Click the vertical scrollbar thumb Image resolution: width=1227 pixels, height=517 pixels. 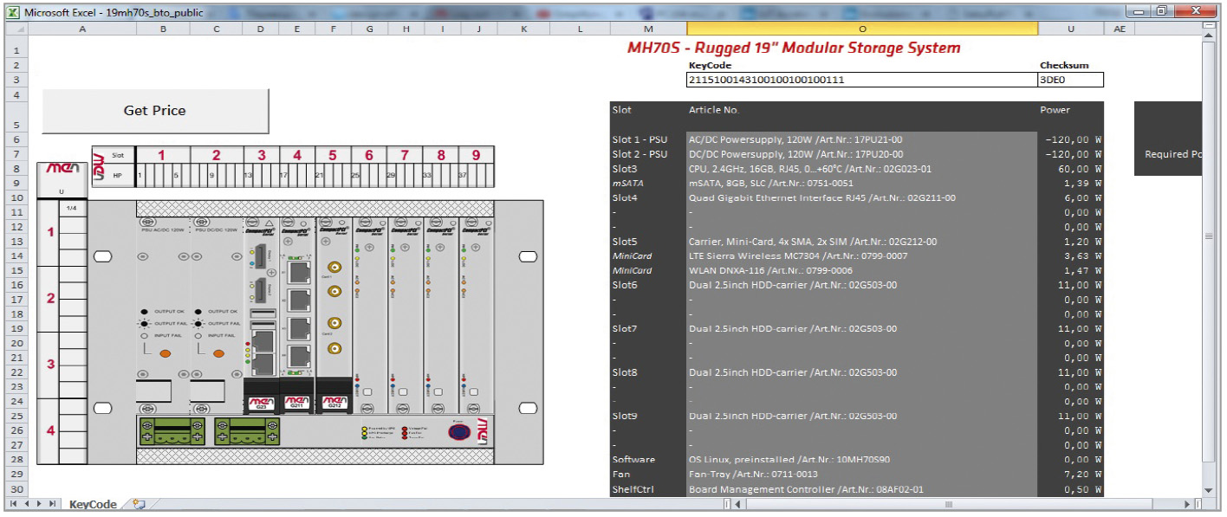tap(1210, 236)
